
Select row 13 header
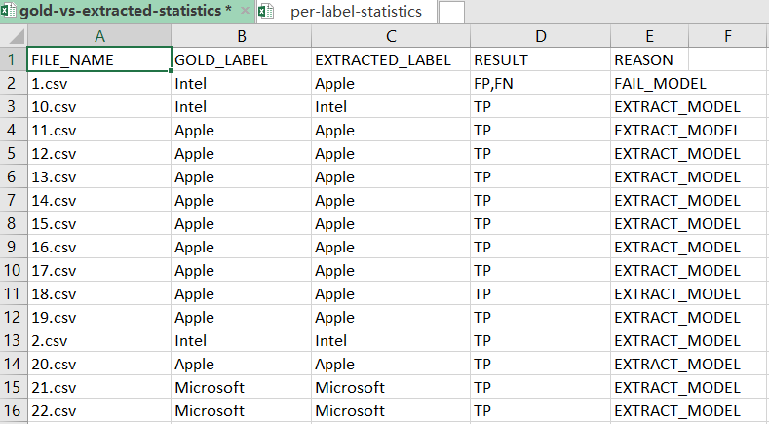pyautogui.click(x=14, y=340)
